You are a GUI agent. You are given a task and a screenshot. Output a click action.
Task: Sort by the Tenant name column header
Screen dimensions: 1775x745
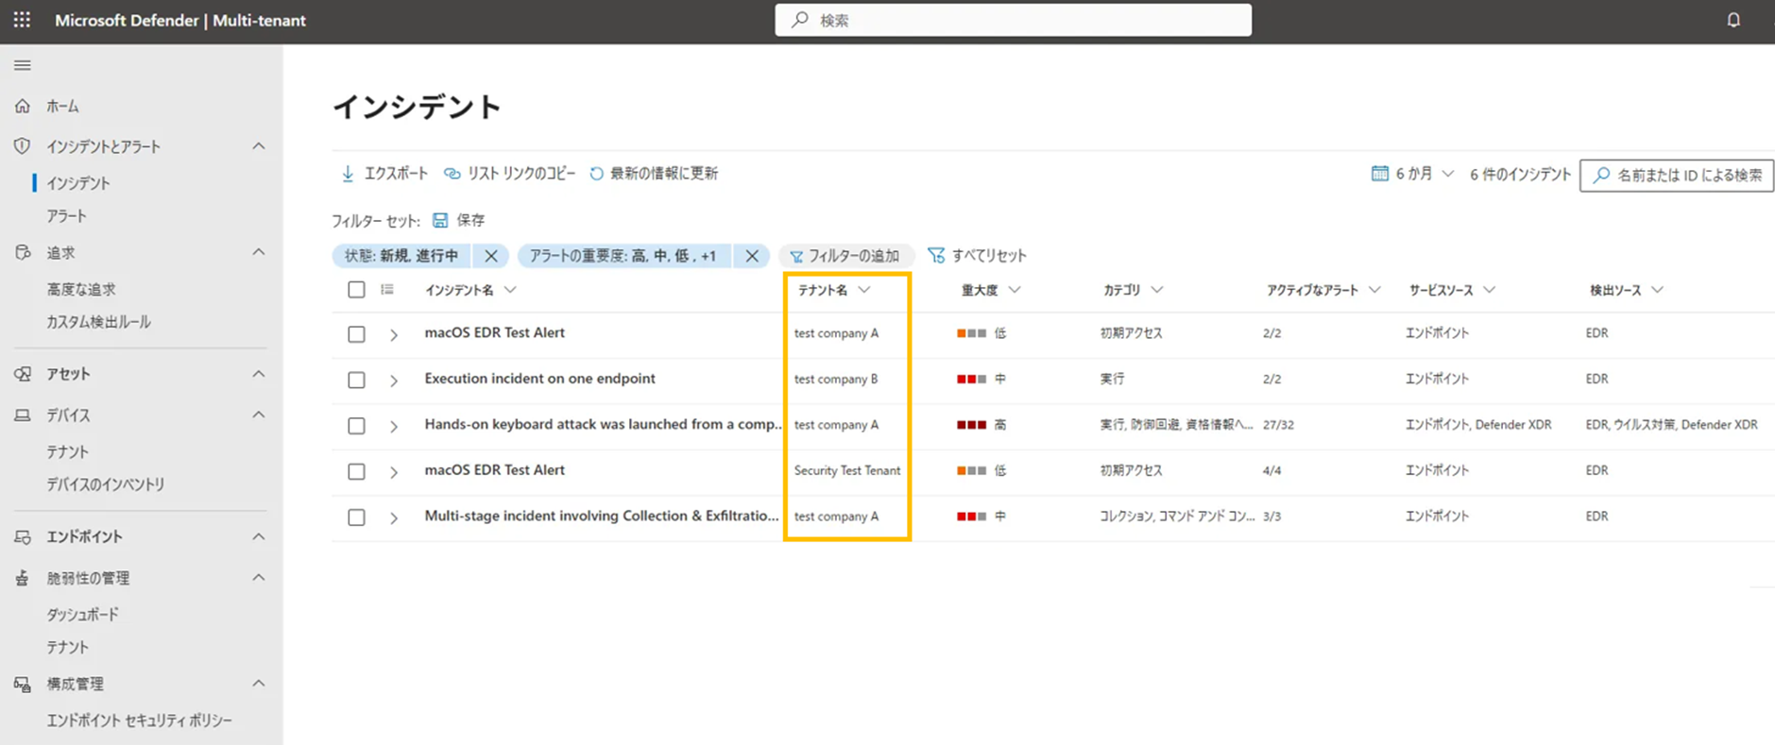[x=833, y=290]
